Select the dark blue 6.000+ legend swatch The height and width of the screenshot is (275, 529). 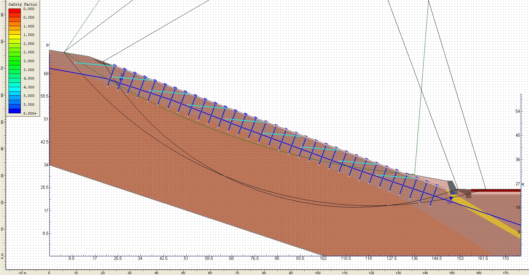15,111
